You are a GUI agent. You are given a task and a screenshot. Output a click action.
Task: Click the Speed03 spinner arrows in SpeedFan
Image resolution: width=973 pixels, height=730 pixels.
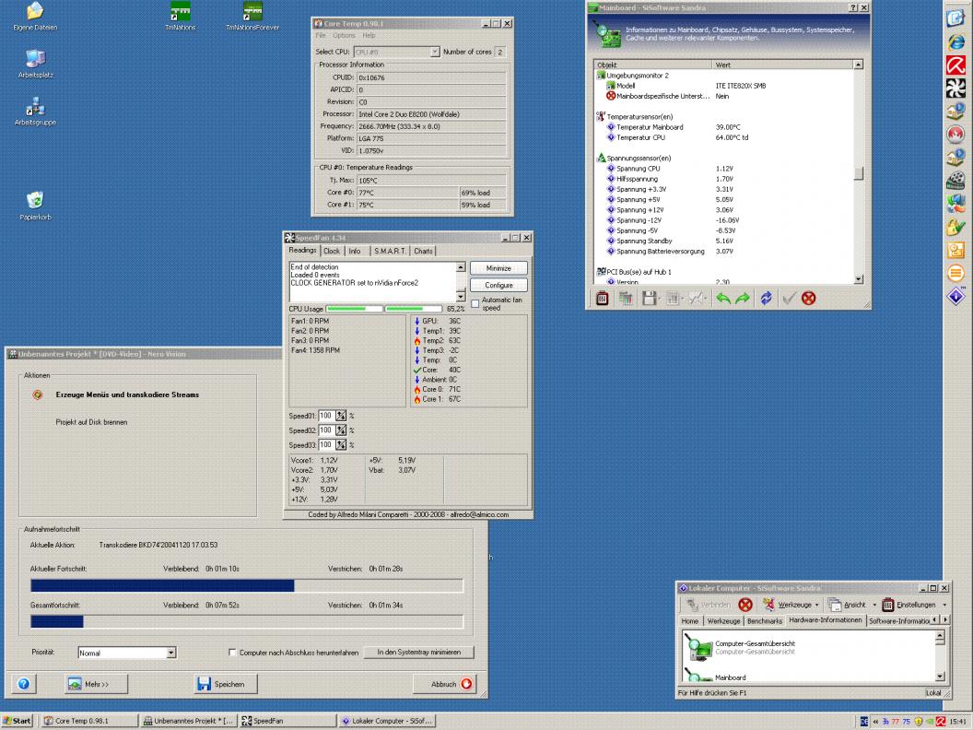(341, 445)
